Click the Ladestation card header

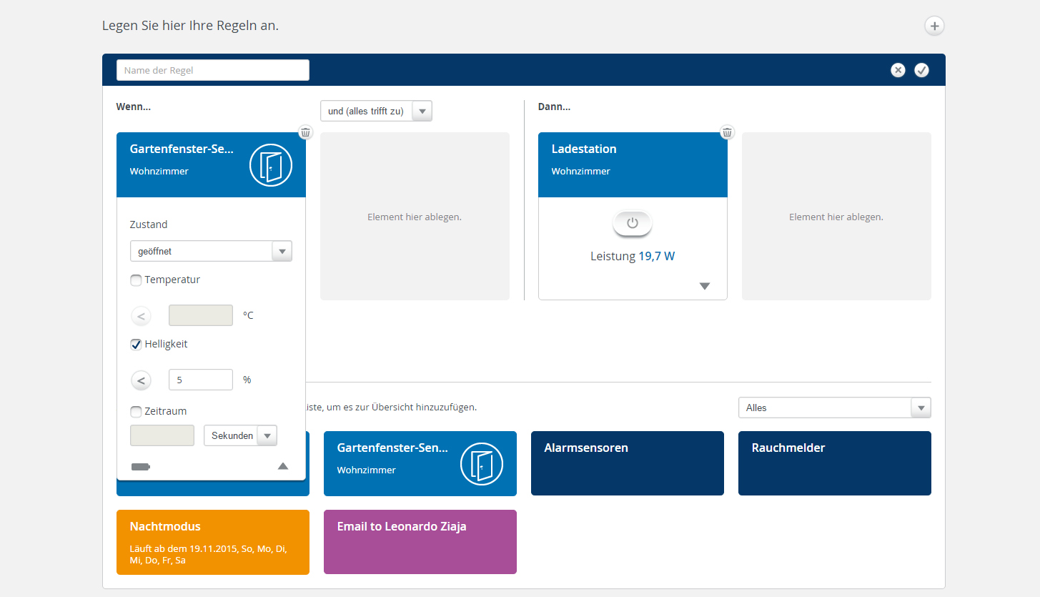tap(633, 164)
